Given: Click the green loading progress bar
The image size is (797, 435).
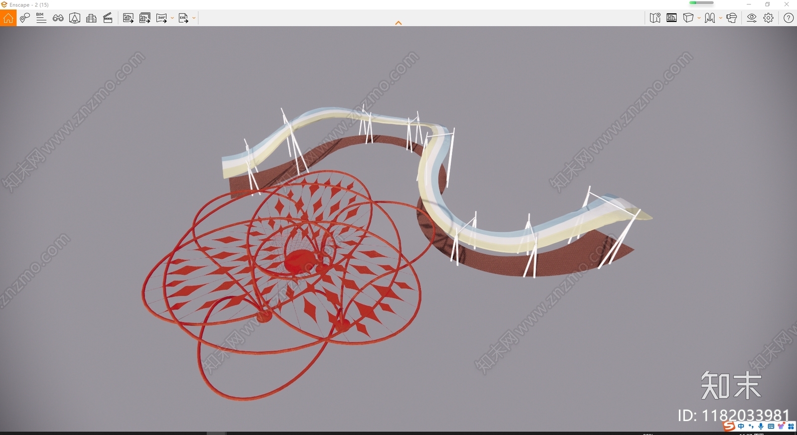Looking at the screenshot, I should (701, 3).
